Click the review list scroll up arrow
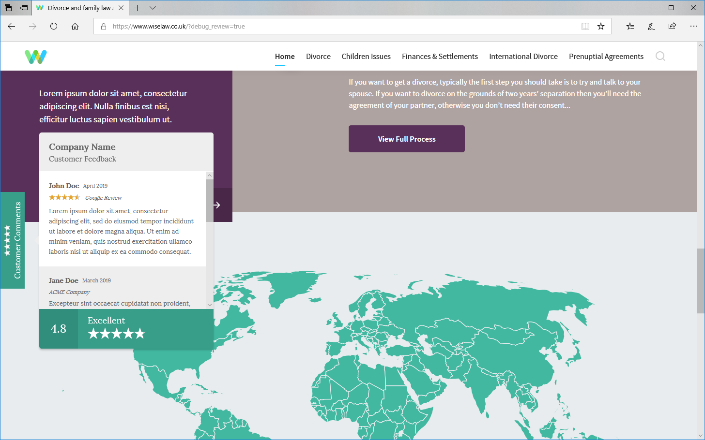705x440 pixels. click(210, 176)
